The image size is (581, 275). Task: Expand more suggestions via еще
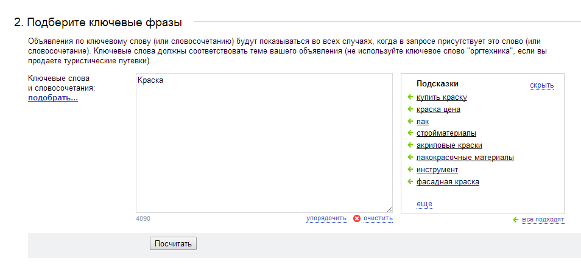pos(424,204)
